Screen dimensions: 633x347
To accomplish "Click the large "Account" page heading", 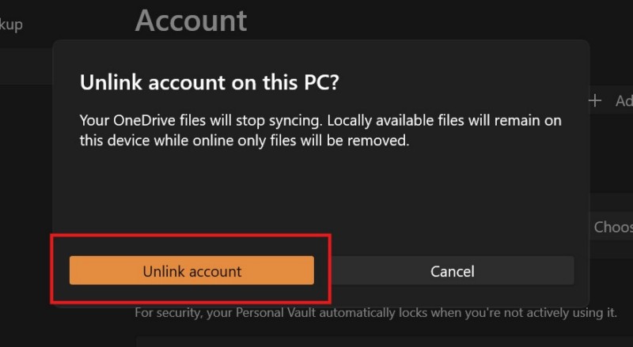I will tap(191, 21).
